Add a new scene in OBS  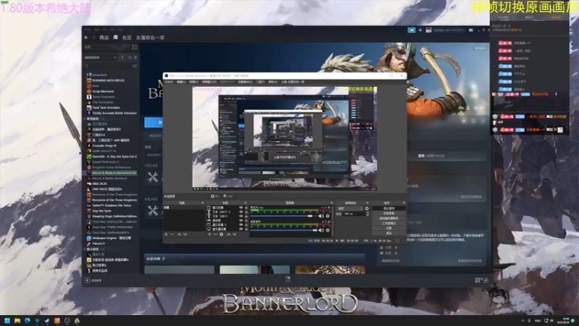(166, 234)
